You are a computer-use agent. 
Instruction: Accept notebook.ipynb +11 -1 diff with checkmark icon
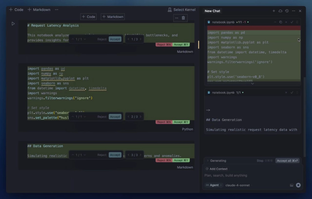tap(292, 22)
